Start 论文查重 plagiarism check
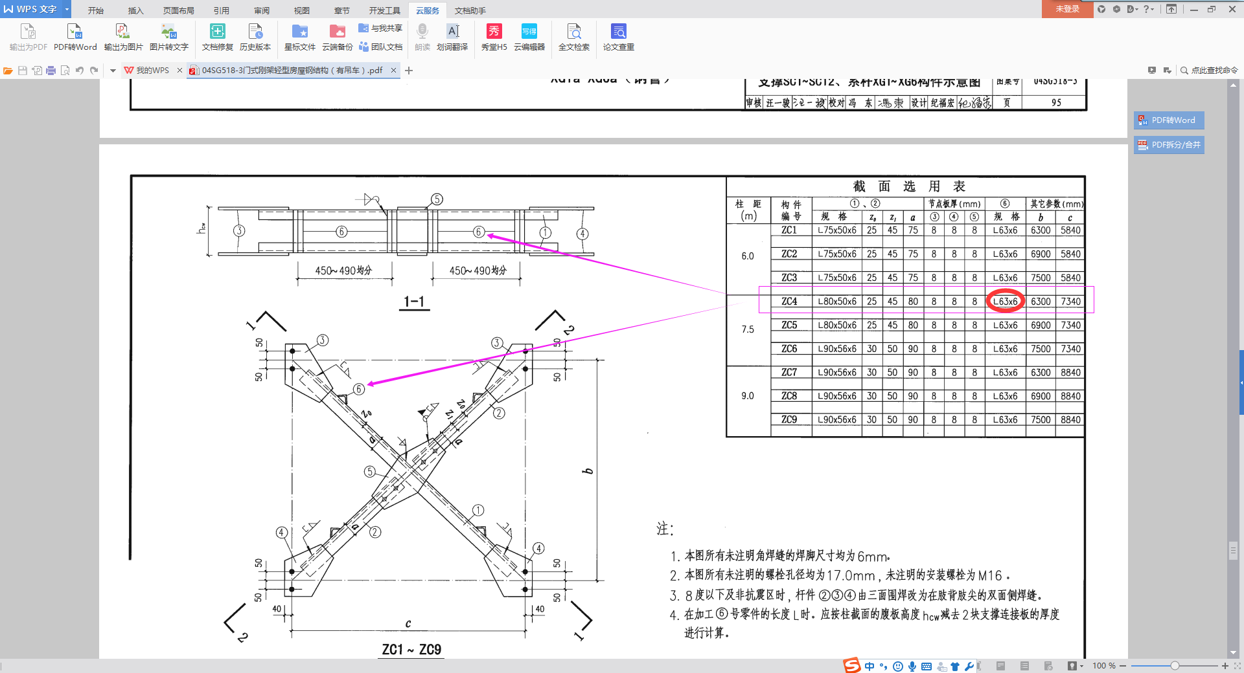Screen dimensions: 1244x673 pyautogui.click(x=619, y=37)
